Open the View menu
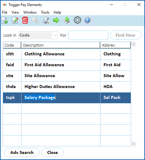The width and height of the screenshot is (145, 160). coord(15,12)
